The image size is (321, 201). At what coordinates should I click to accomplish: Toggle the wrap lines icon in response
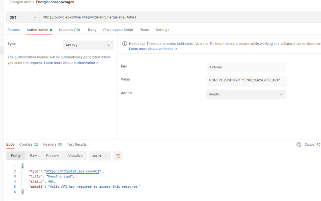[118, 156]
